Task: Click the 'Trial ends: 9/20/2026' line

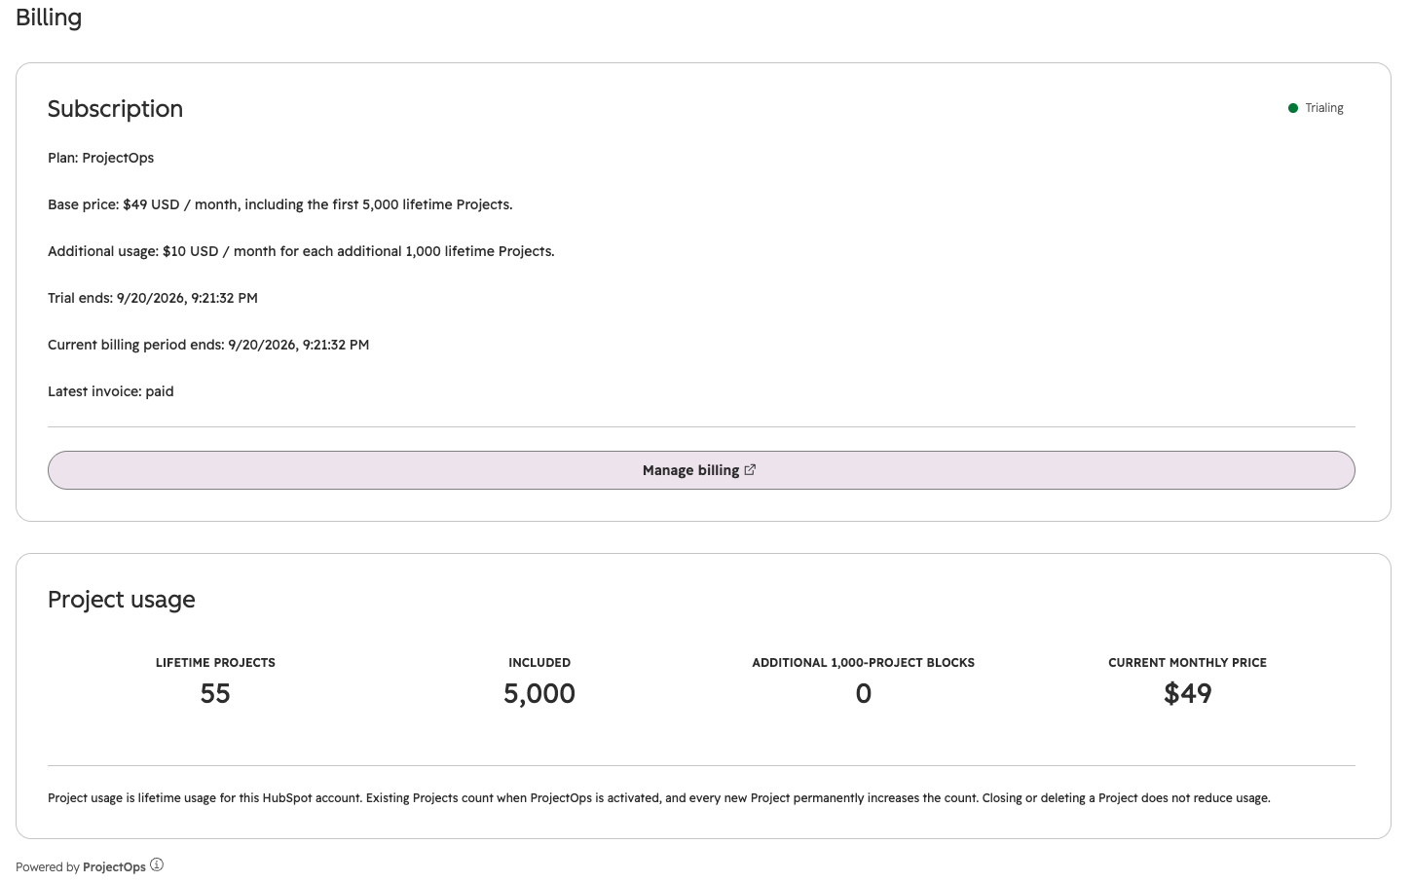Action: click(153, 298)
